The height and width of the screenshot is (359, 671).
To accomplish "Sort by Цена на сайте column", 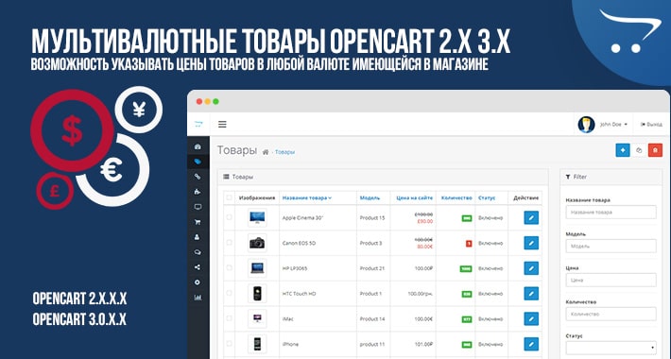I will pos(414,198).
